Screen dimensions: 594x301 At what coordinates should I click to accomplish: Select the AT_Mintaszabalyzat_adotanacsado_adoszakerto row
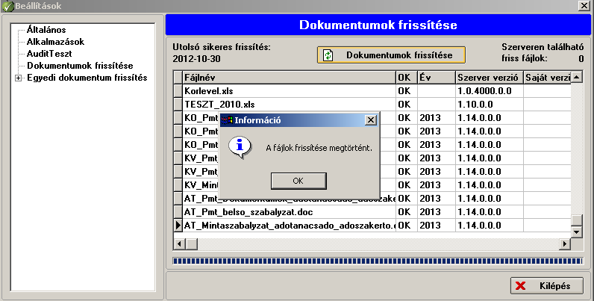click(x=372, y=226)
